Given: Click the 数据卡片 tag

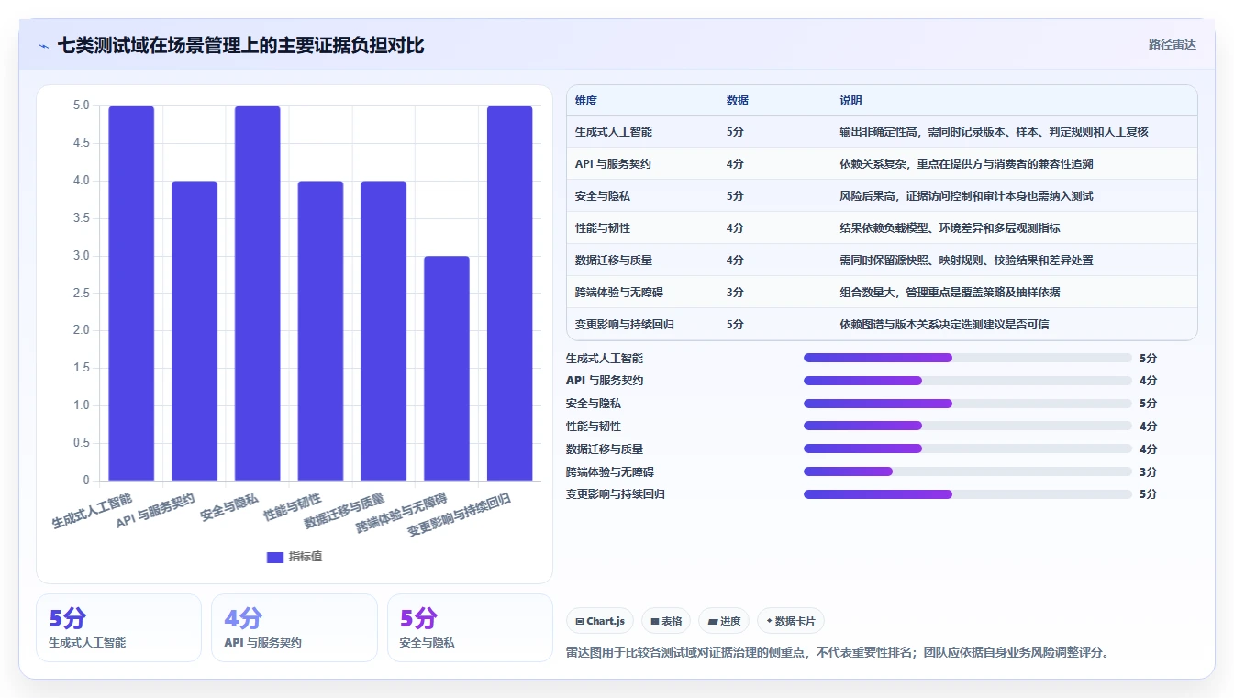Looking at the screenshot, I should (x=791, y=621).
